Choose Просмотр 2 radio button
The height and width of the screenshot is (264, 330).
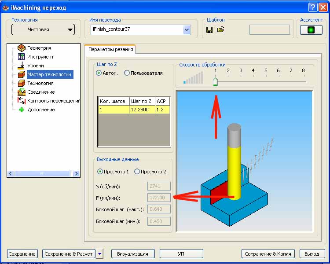(137, 172)
